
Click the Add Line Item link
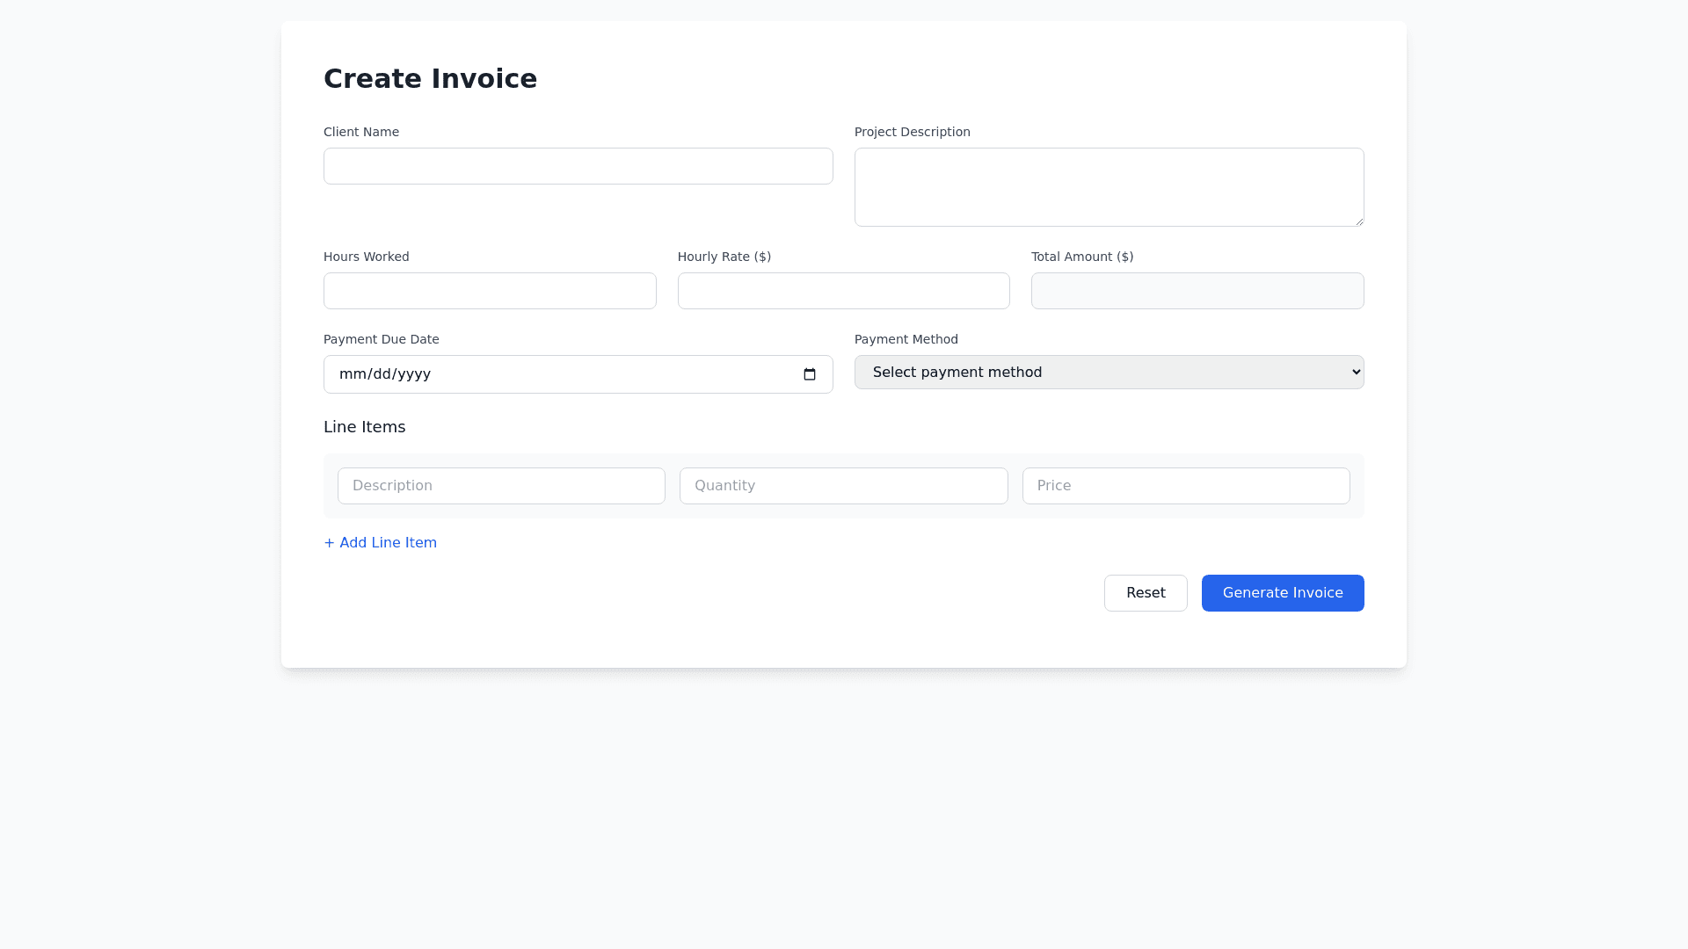tap(380, 542)
